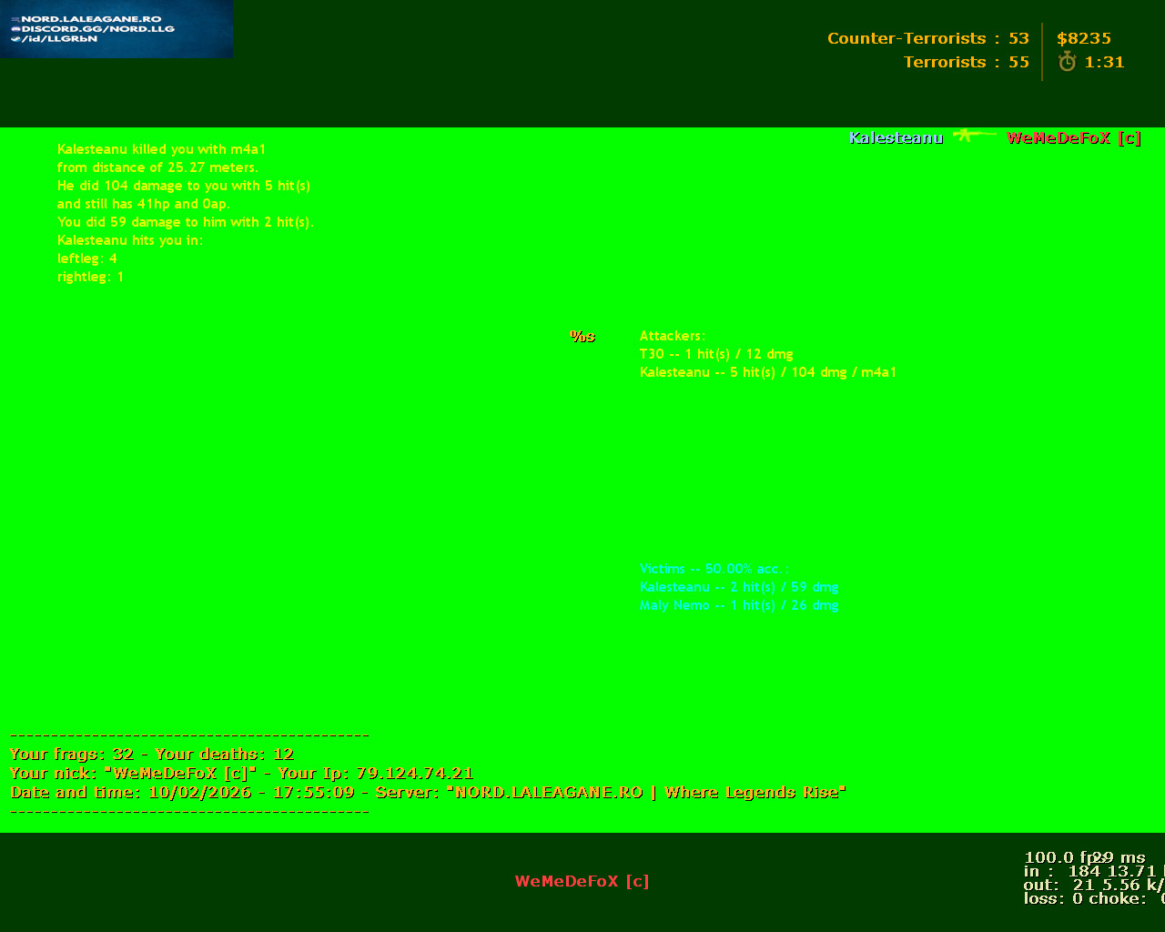Screen dimensions: 1165x932
Task: Click the "Attackers:" heading
Action: tap(673, 336)
